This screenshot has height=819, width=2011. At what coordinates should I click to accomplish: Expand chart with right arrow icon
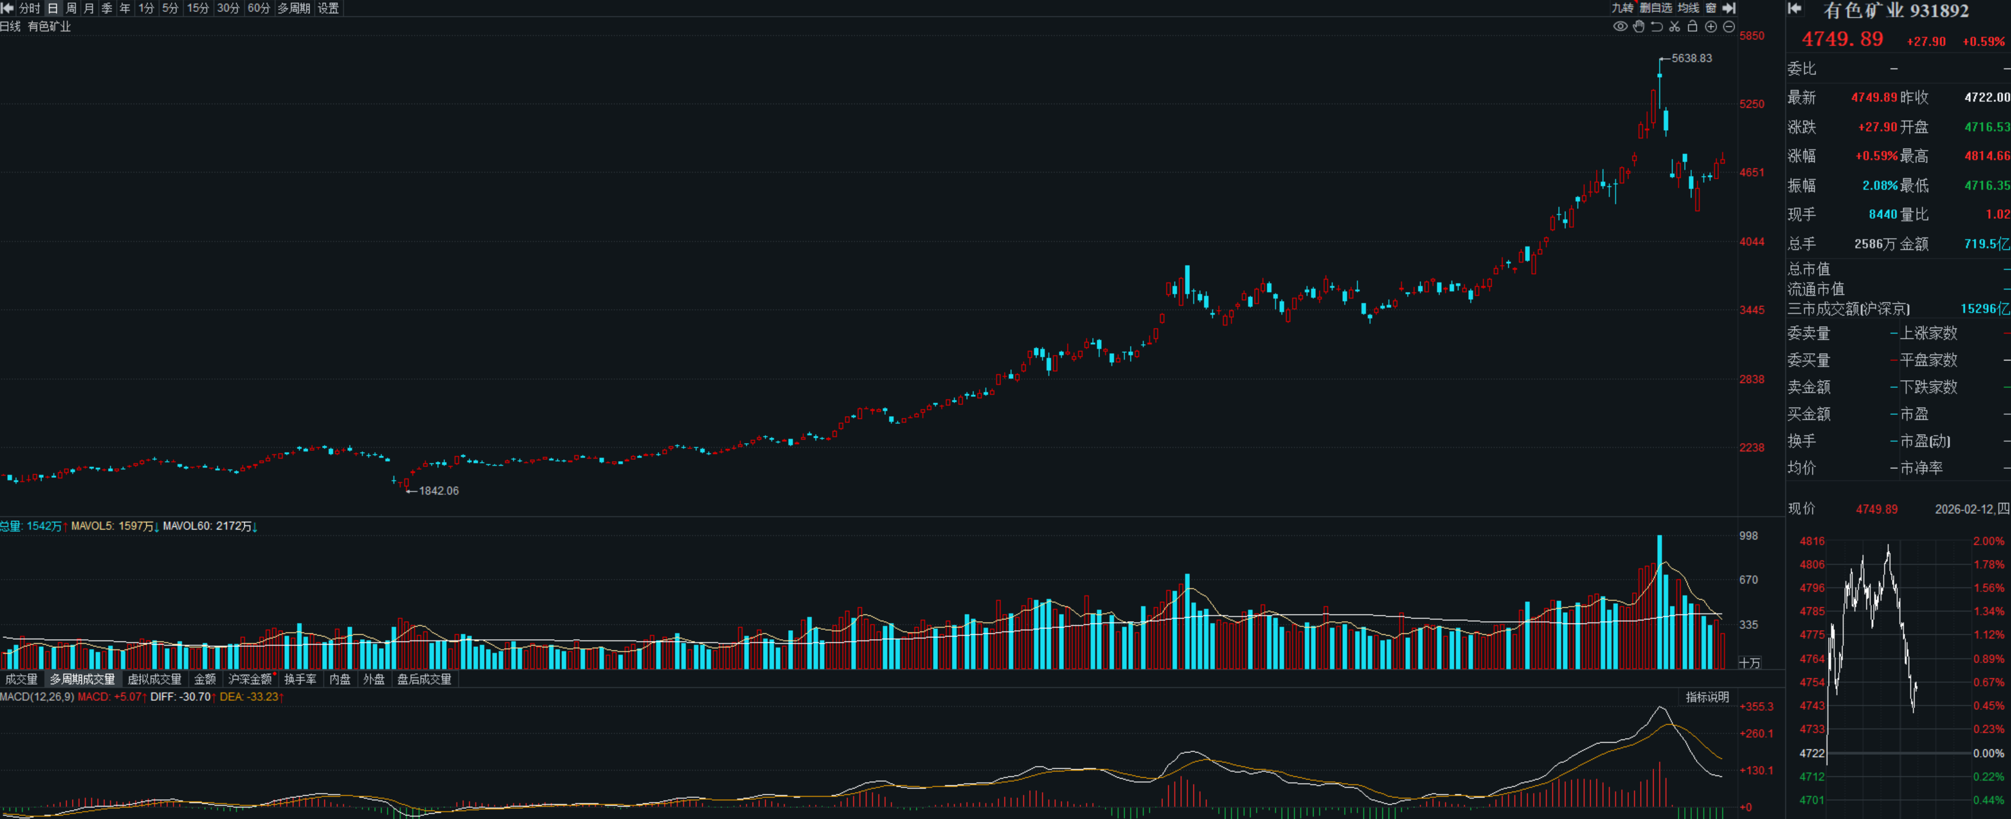coord(1729,8)
